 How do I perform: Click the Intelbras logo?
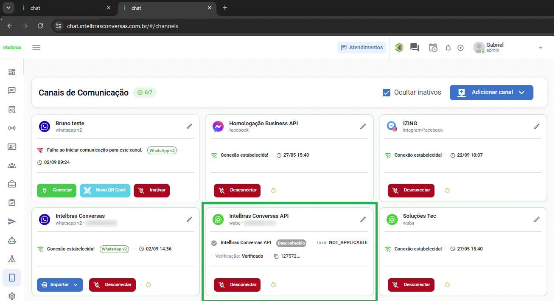(x=12, y=48)
